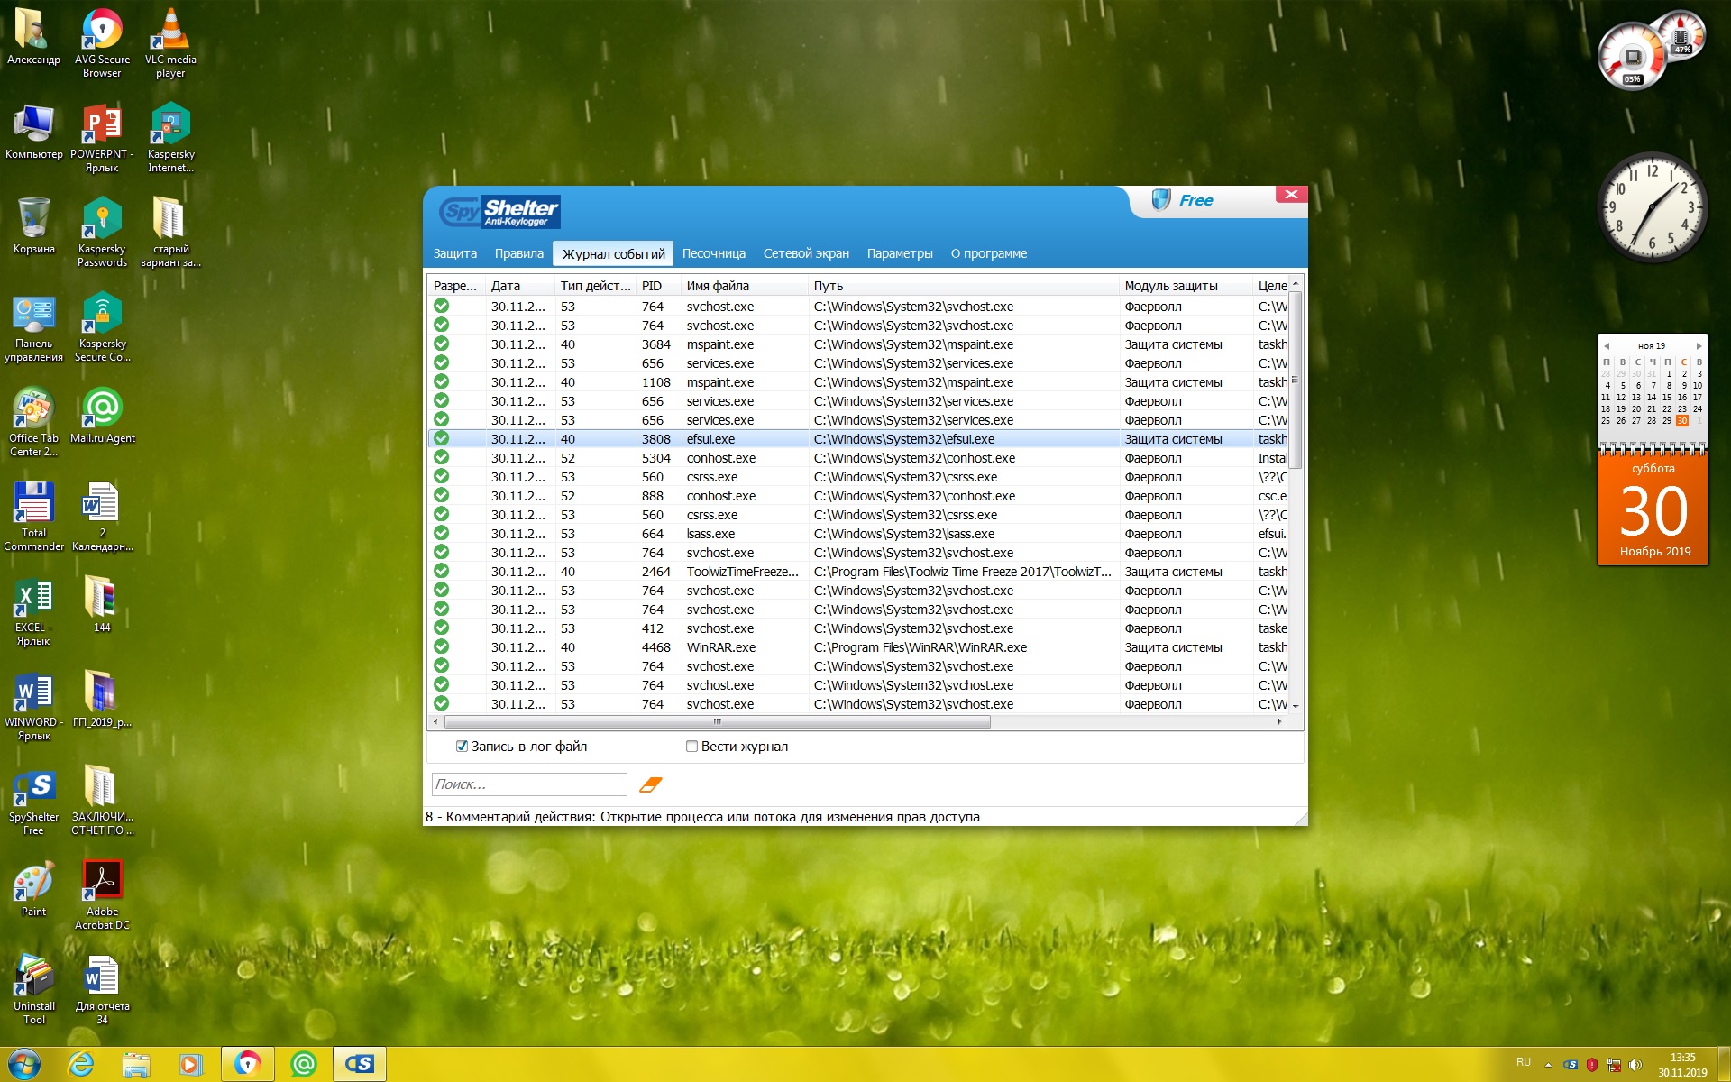Screen dimensions: 1731x1082
Task: Switch to the 'Правила' tab
Action: (518, 253)
